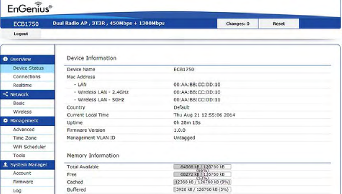Select the OverView section header
Viewport: 342px width, 194px height.
point(27,59)
